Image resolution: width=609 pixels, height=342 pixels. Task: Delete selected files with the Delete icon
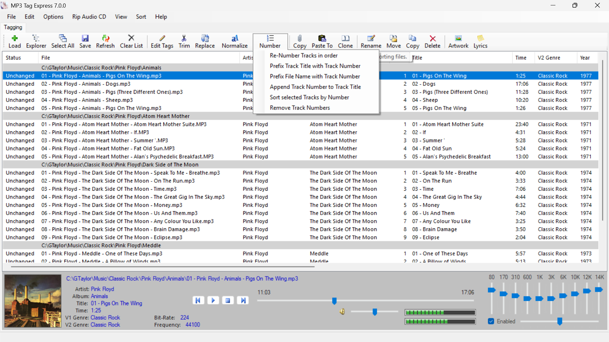coord(433,41)
